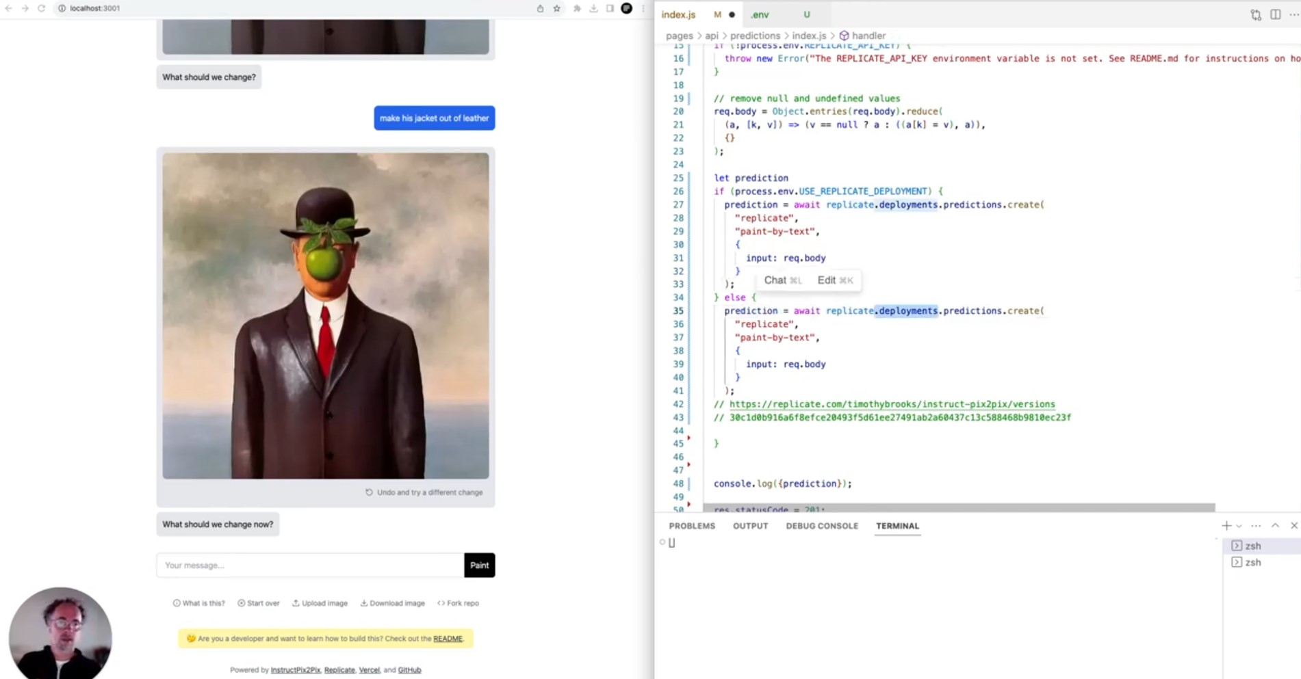Focus the Your message input field
The width and height of the screenshot is (1301, 679).
pos(310,565)
